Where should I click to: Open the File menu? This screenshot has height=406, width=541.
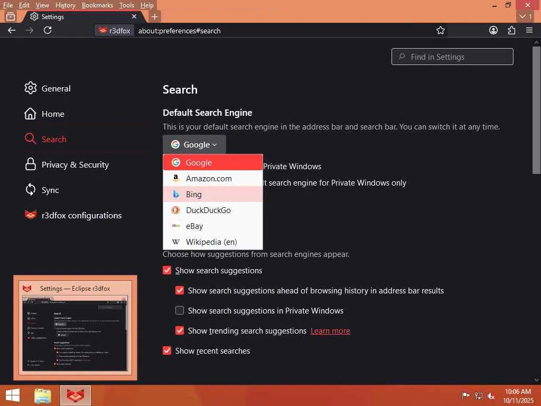7,5
